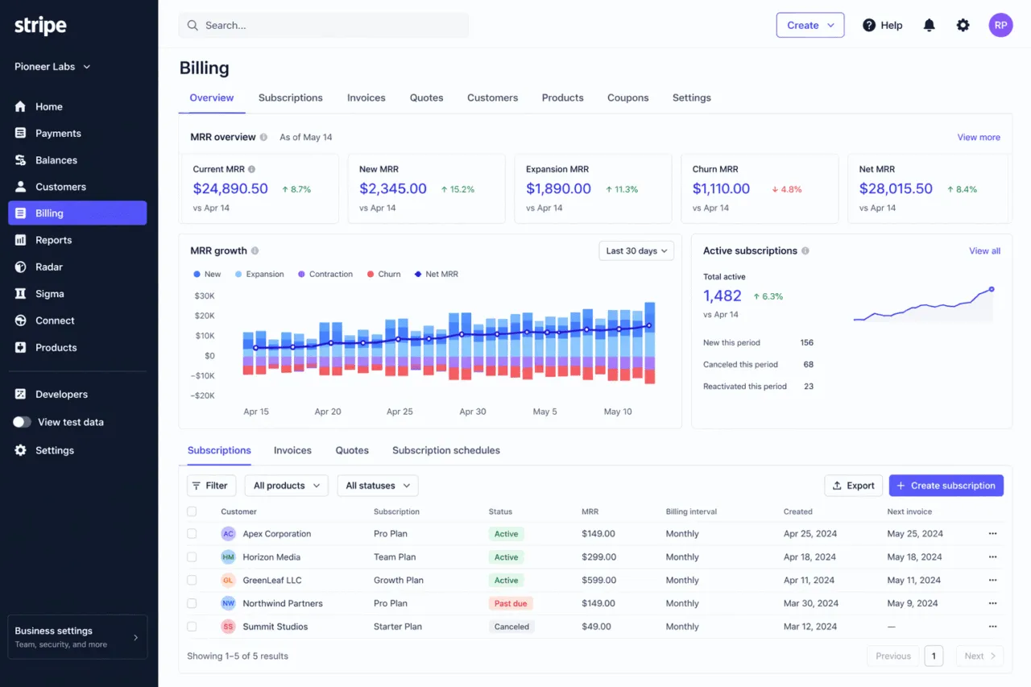Open Reports in the sidebar
This screenshot has width=1031, height=687.
click(x=77, y=240)
